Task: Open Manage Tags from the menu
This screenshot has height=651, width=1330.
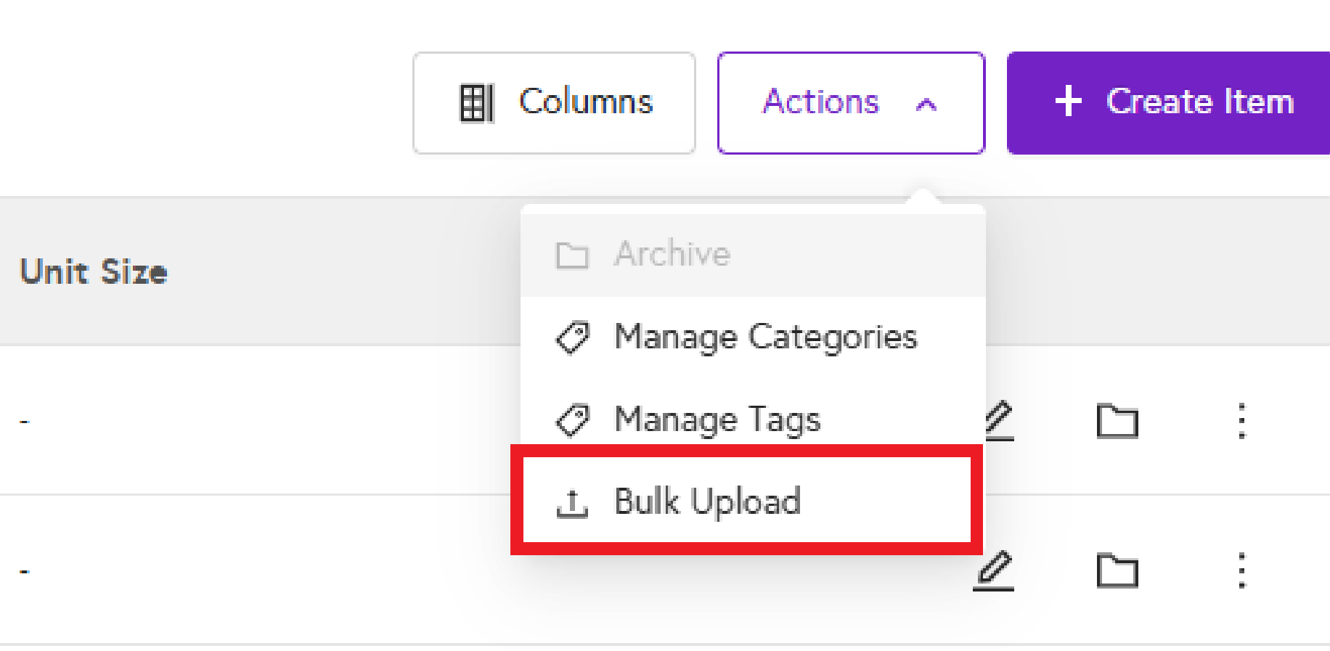Action: 717,420
